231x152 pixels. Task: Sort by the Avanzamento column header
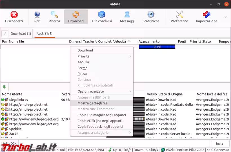tap(149, 41)
